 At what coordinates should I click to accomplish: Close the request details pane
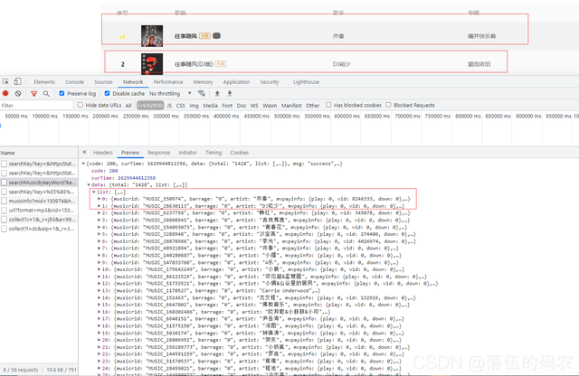coord(85,153)
